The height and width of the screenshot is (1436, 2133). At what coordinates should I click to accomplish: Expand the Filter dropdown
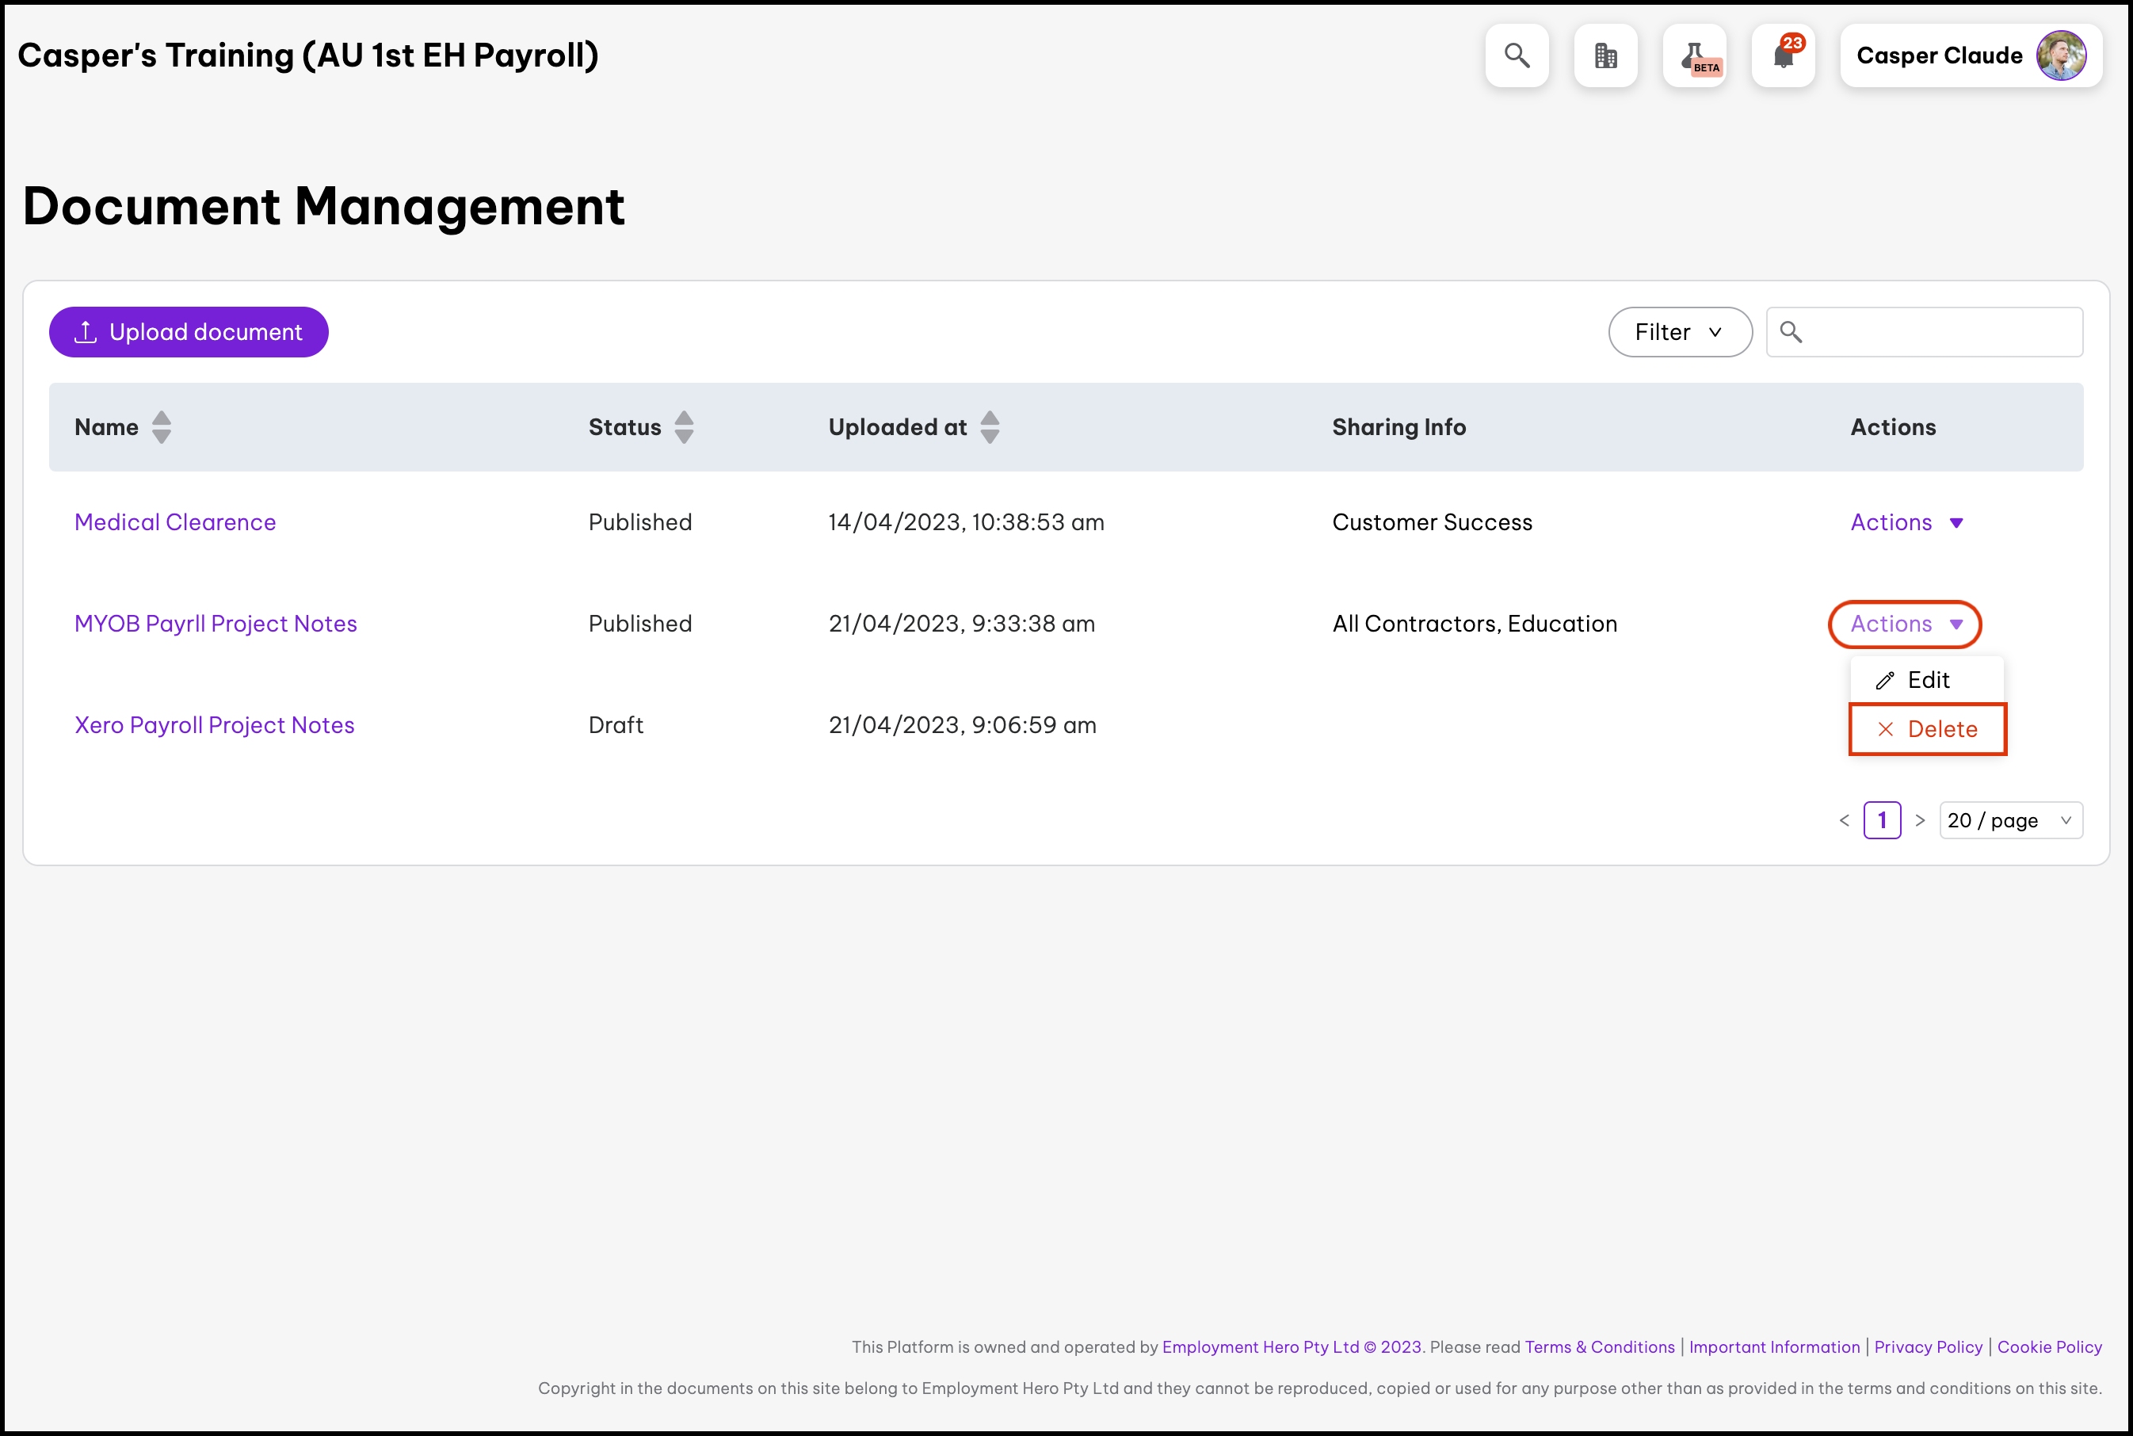[x=1679, y=332]
